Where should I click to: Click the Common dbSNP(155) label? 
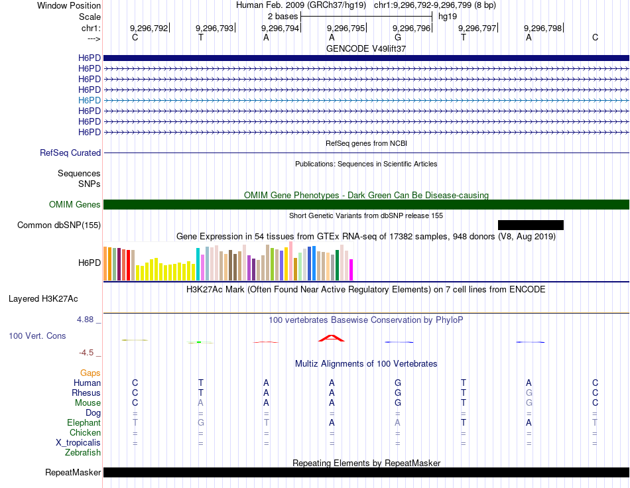click(59, 225)
